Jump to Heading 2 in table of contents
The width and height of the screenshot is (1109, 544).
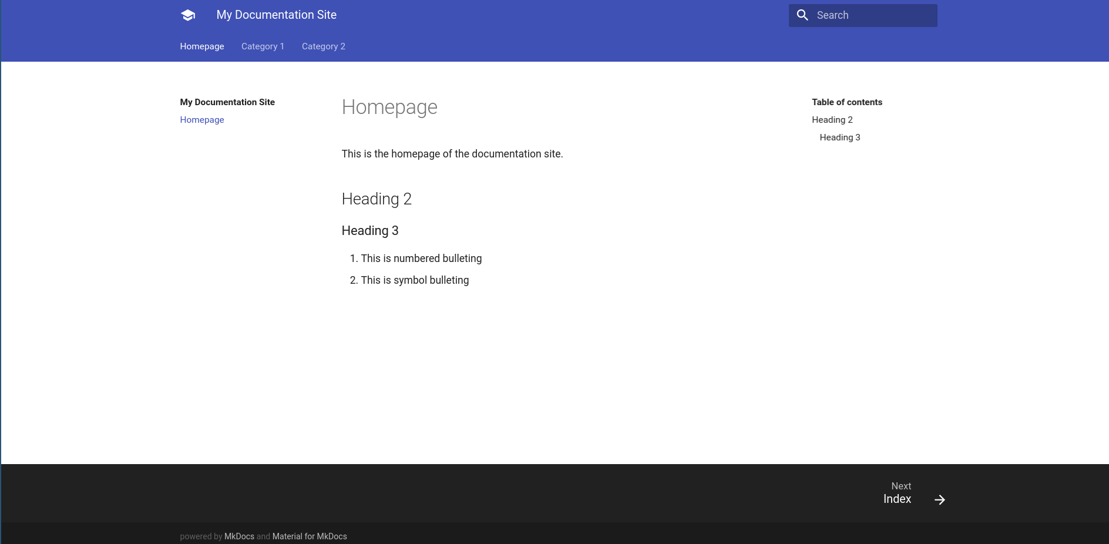point(832,120)
